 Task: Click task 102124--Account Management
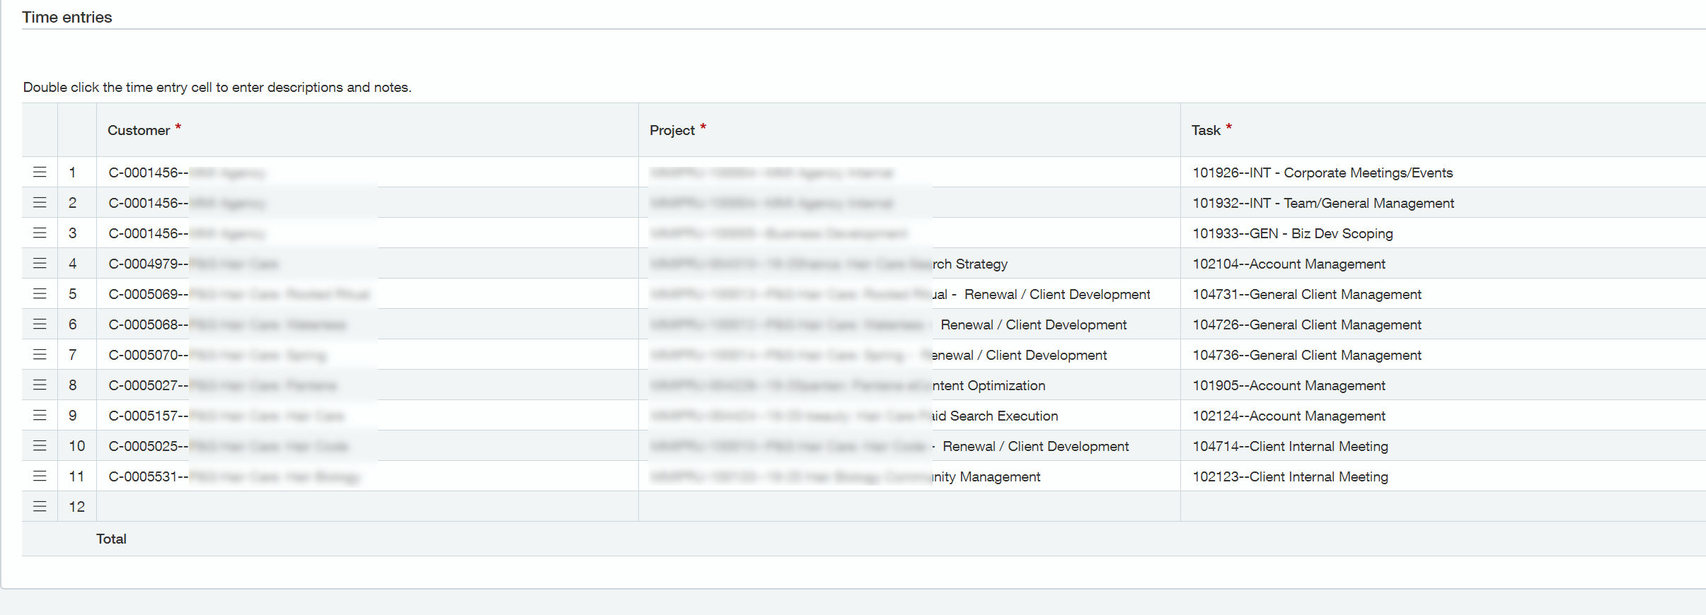tap(1289, 416)
